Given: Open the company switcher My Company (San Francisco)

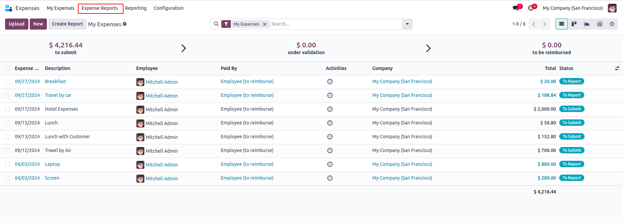Looking at the screenshot, I should 572,8.
